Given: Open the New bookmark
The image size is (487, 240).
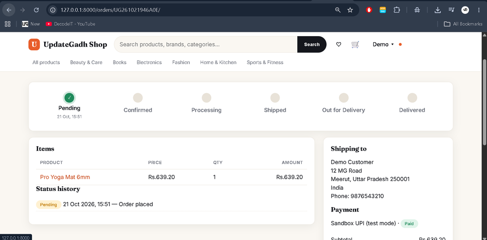Looking at the screenshot, I should point(31,24).
